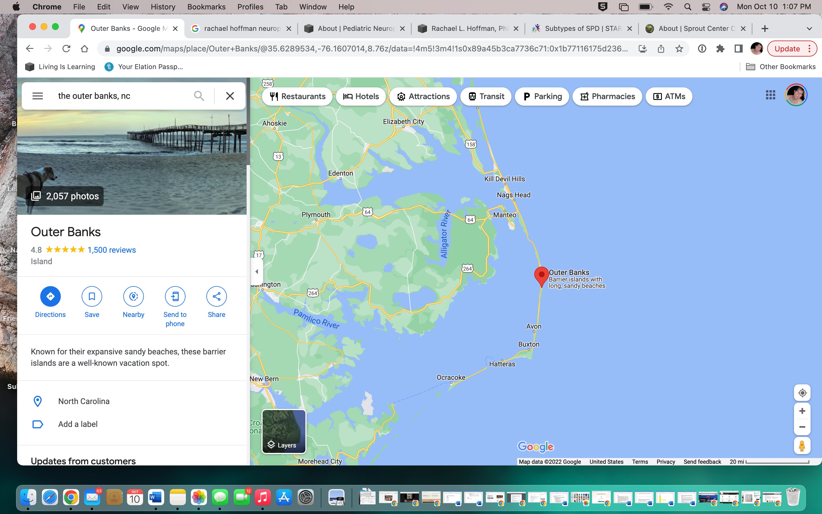Screen dimensions: 822x514
Task: Toggle satellite view with Layers thumbnail
Action: [284, 431]
